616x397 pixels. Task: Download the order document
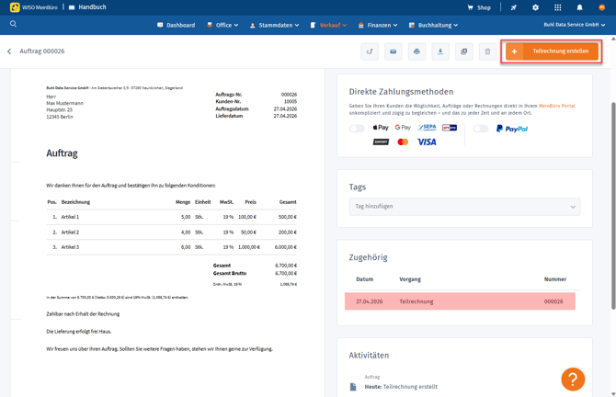click(x=440, y=51)
